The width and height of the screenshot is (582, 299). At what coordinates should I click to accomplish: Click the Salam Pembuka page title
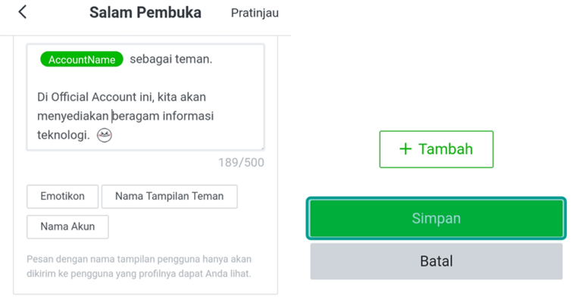coord(145,13)
